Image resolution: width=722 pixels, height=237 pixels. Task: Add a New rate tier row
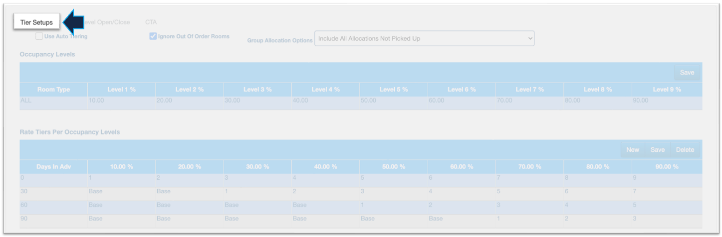pyautogui.click(x=632, y=150)
